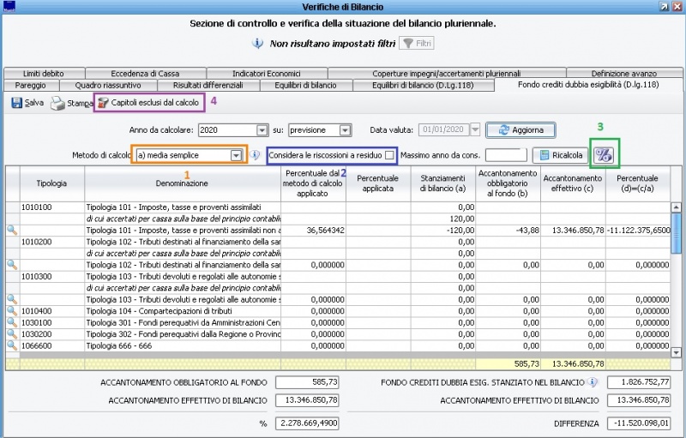Click the Stampa printer icon

click(57, 104)
